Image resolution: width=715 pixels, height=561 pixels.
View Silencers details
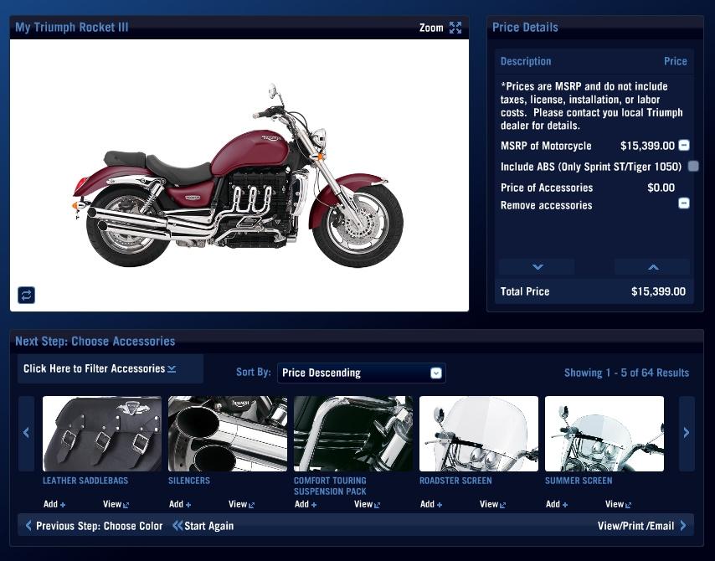pyautogui.click(x=241, y=504)
